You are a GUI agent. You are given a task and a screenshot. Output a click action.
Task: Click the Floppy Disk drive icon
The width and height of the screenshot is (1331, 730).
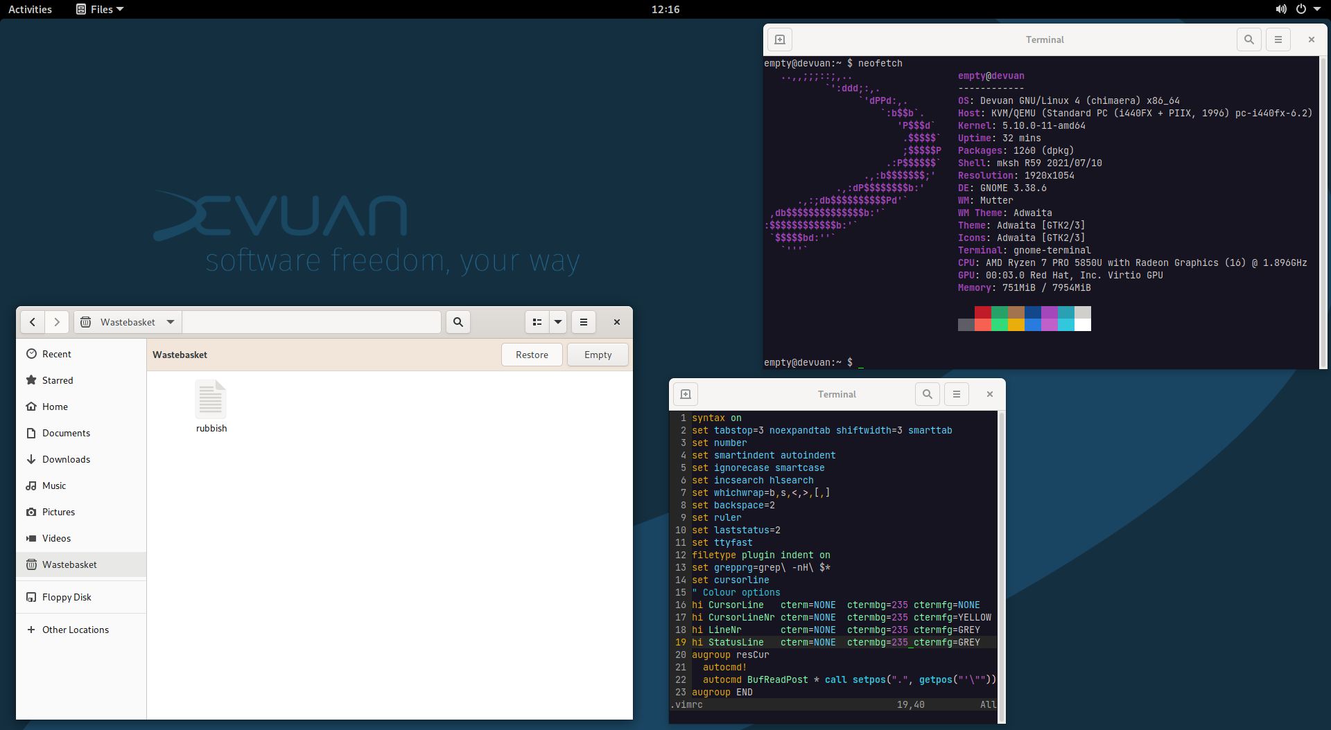tap(31, 597)
